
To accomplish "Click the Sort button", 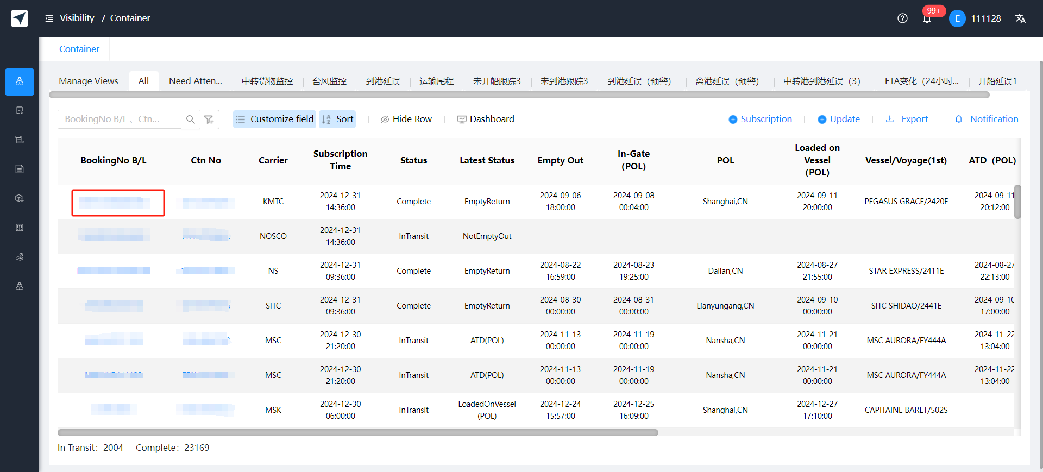I will click(x=337, y=119).
